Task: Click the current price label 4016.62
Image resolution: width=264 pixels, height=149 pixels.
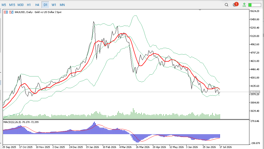Action: pyautogui.click(x=255, y=92)
